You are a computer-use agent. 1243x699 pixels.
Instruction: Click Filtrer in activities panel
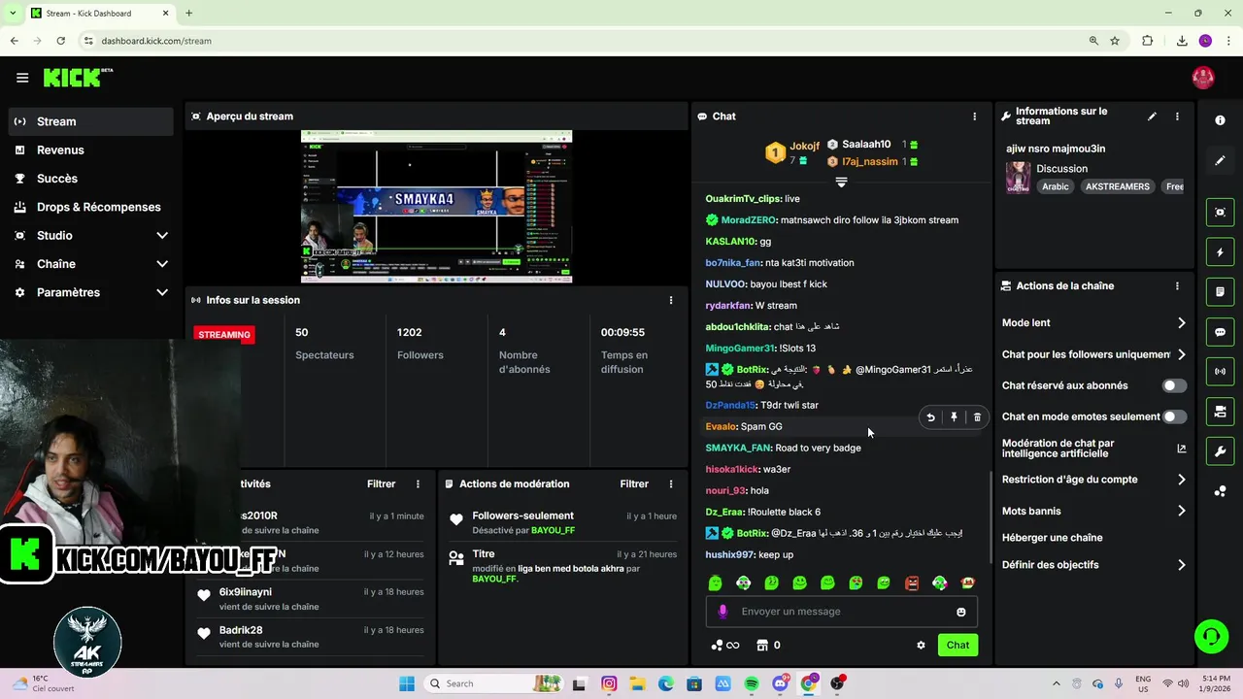[x=381, y=483]
